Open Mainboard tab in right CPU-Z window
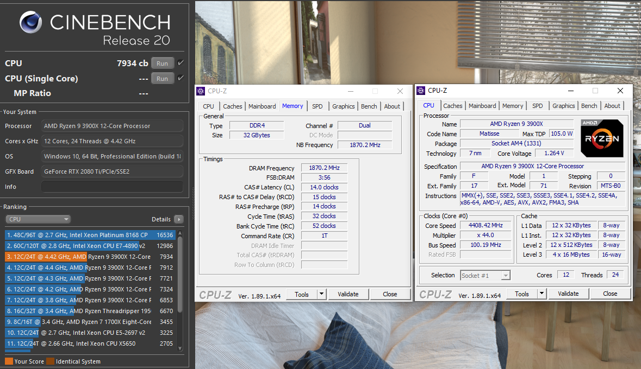This screenshot has width=641, height=369. [x=482, y=106]
